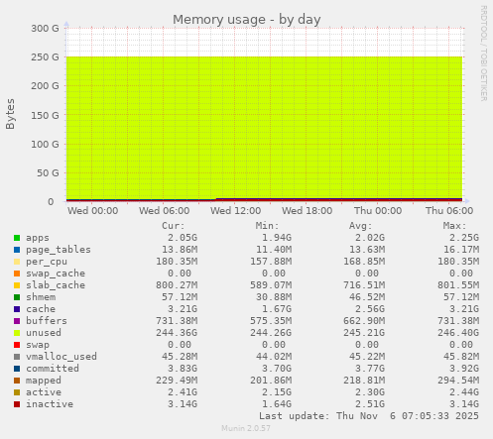Screen dimensions: 493x439
Task: Click the per_cpu legend color swatch
Action: (17, 262)
